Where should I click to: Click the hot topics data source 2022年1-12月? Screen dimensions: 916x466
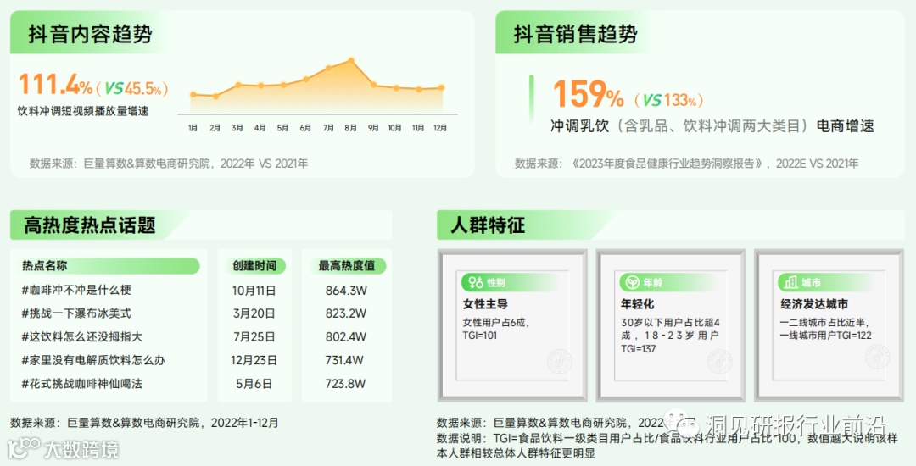(144, 423)
